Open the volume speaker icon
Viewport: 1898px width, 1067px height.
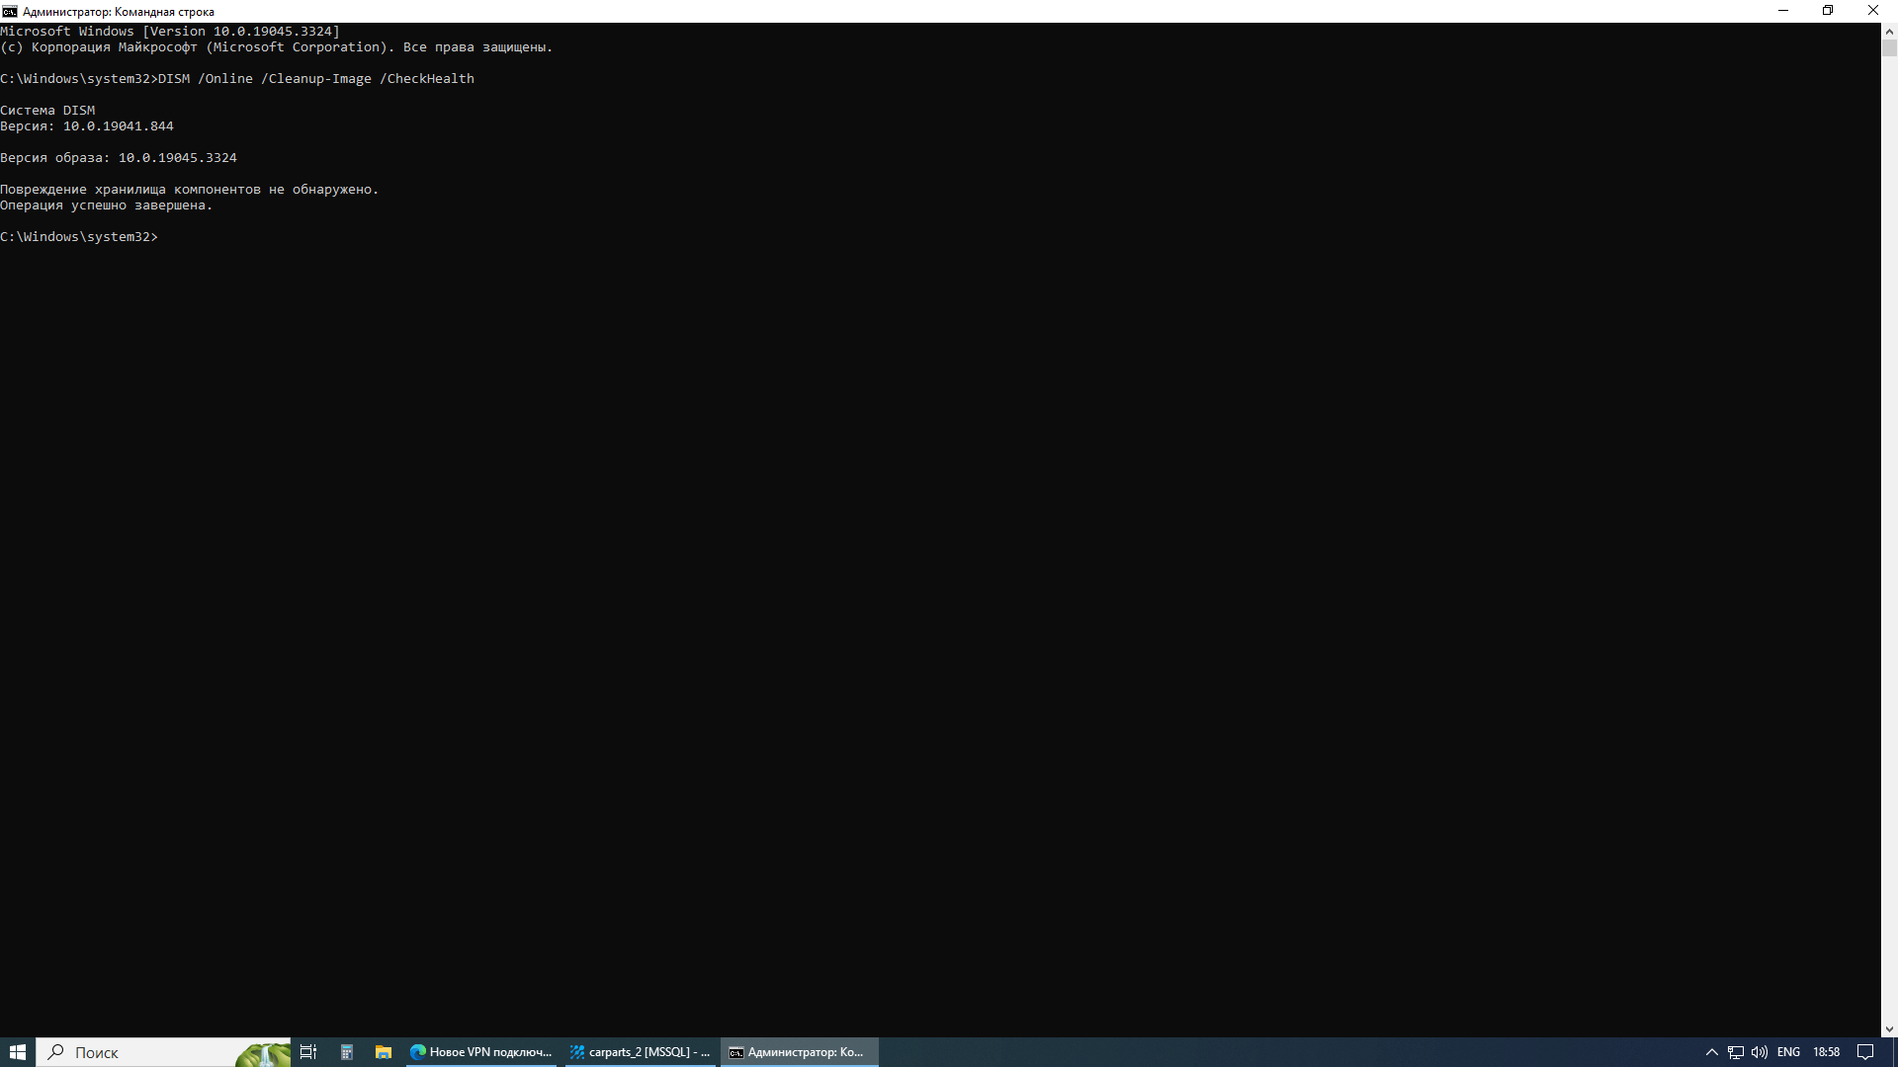[x=1760, y=1052]
